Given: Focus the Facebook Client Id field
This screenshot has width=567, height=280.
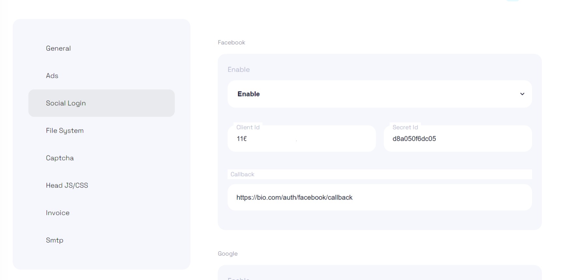Looking at the screenshot, I should pos(301,139).
